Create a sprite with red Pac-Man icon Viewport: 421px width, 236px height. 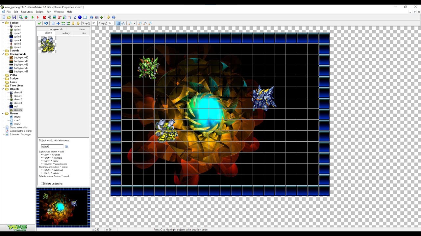(x=44, y=17)
